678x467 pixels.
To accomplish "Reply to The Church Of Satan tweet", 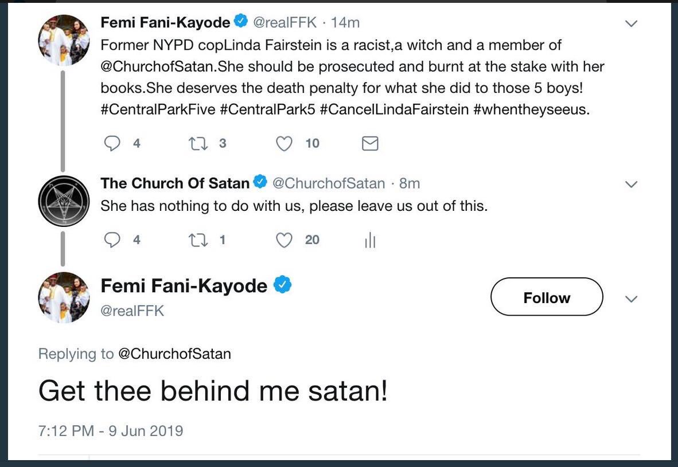I will point(112,240).
